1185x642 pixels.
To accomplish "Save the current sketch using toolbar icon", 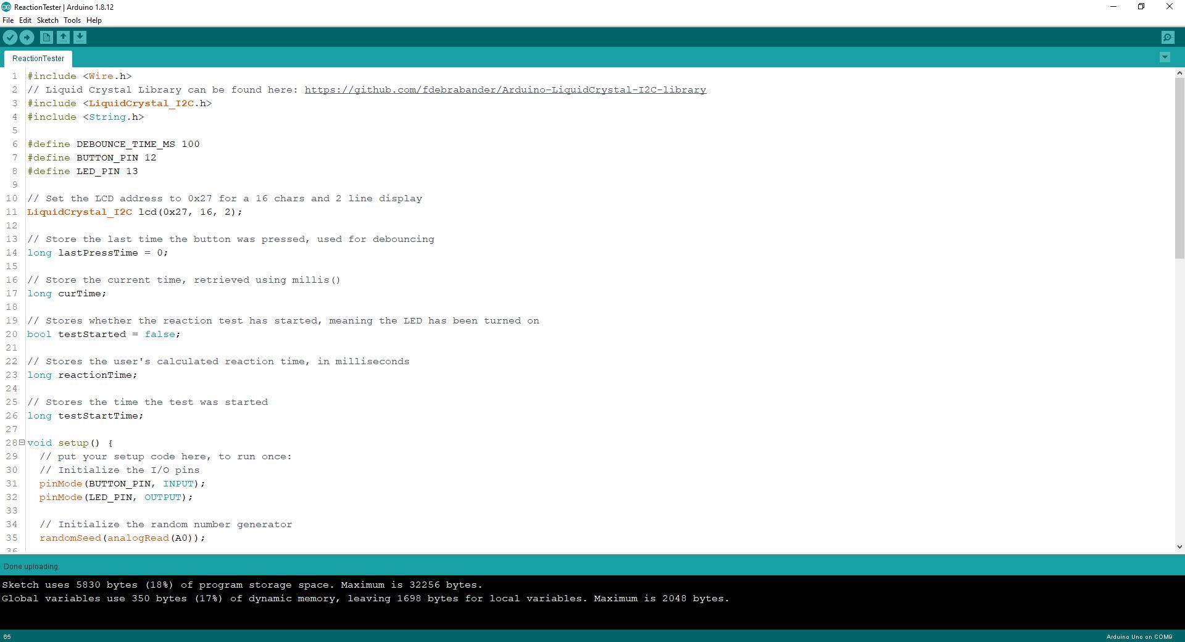I will (80, 37).
